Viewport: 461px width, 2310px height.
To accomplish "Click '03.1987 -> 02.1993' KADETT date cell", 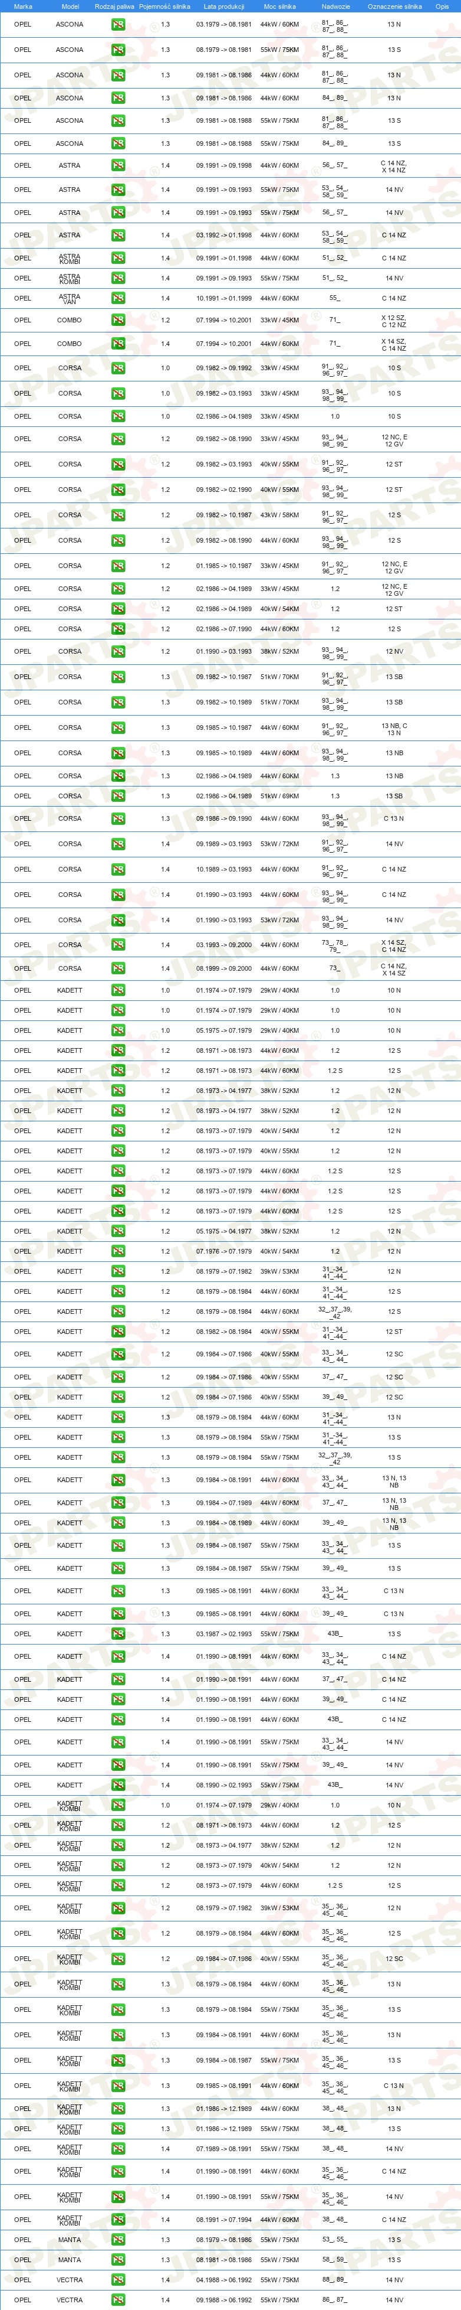I will 224,1634.
